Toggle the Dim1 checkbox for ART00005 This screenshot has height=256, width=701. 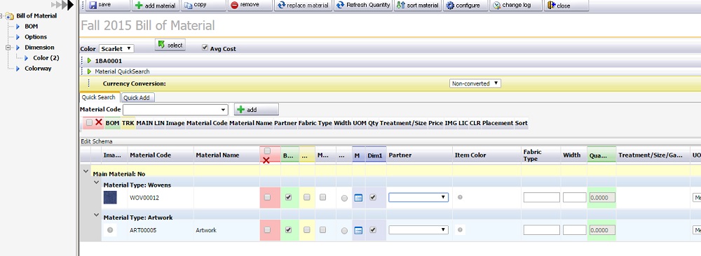pyautogui.click(x=373, y=229)
